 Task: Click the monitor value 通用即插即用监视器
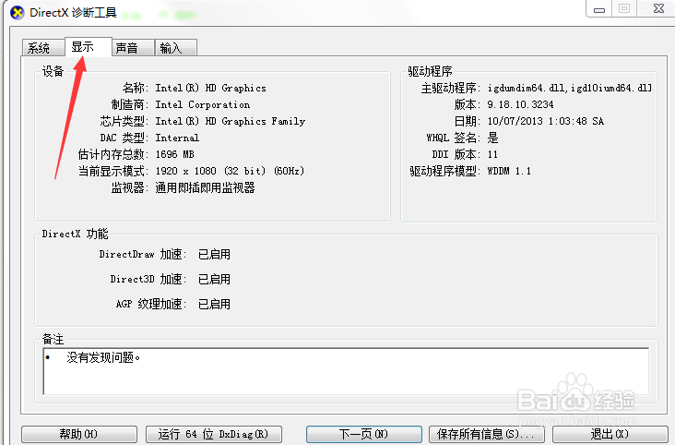(x=205, y=187)
